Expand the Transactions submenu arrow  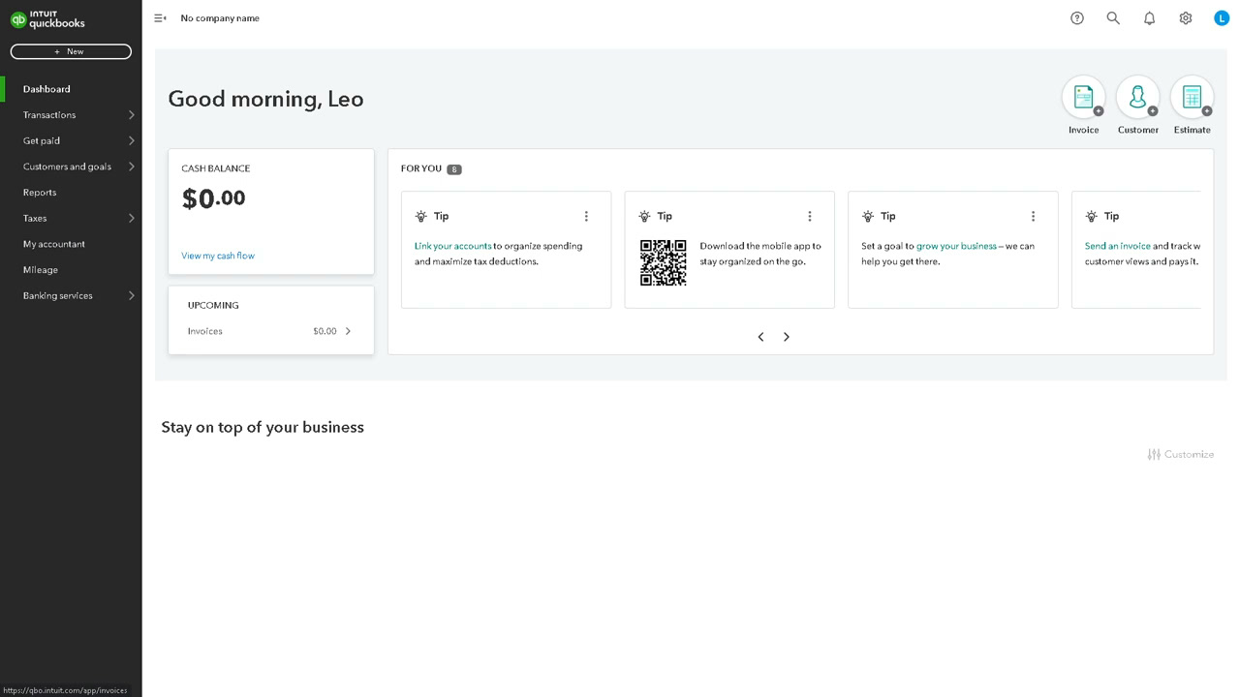point(132,115)
